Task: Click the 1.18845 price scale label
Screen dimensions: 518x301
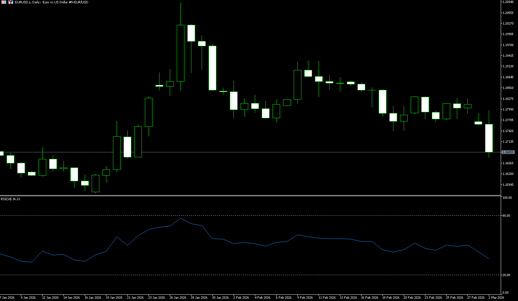Action: (508, 77)
